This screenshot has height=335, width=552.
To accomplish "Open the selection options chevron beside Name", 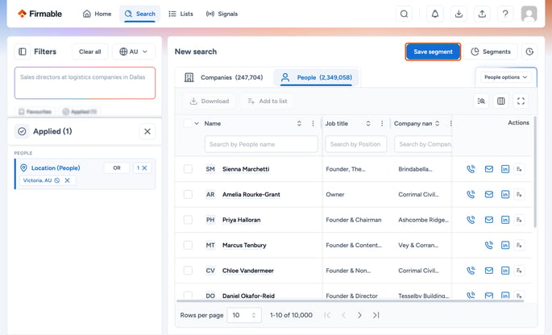I will (197, 123).
